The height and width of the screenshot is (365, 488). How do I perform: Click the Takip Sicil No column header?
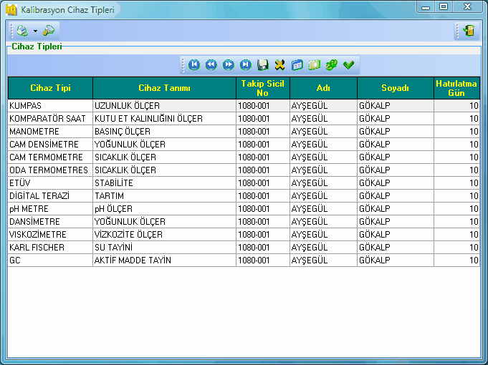(x=263, y=88)
